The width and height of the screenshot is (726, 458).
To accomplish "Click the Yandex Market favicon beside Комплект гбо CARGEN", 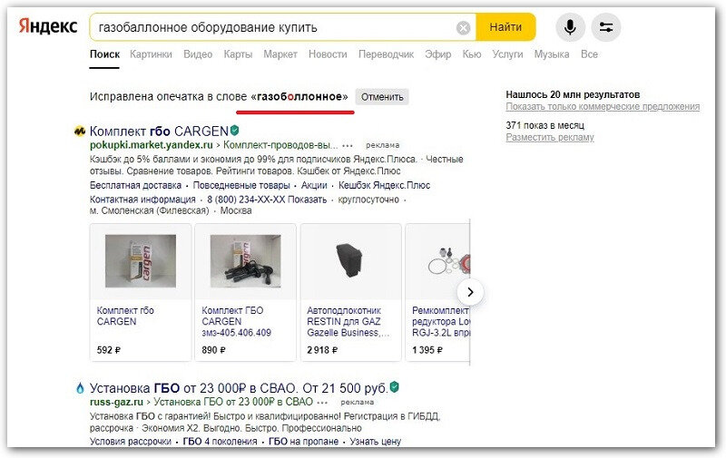I will tap(80, 132).
